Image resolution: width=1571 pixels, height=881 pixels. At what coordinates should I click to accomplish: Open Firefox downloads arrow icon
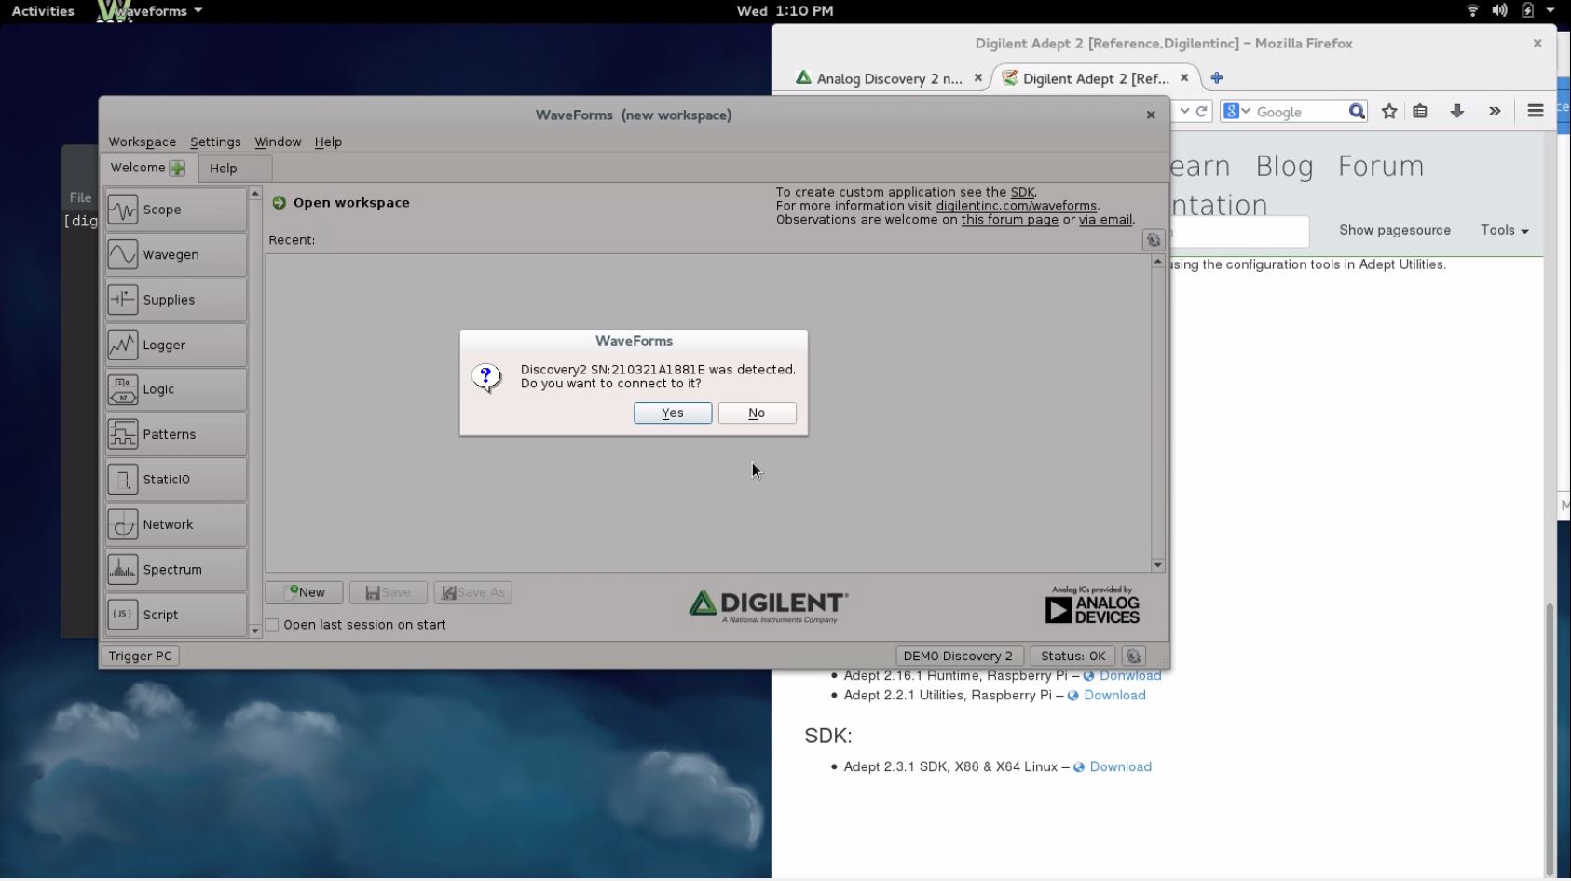tap(1457, 112)
